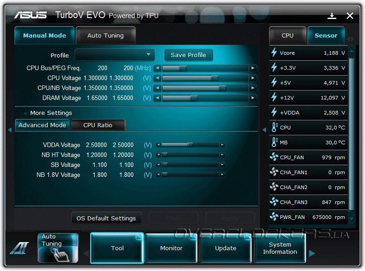Click the CPU temperature value 32,0 °C
365x271 pixels.
(x=335, y=128)
